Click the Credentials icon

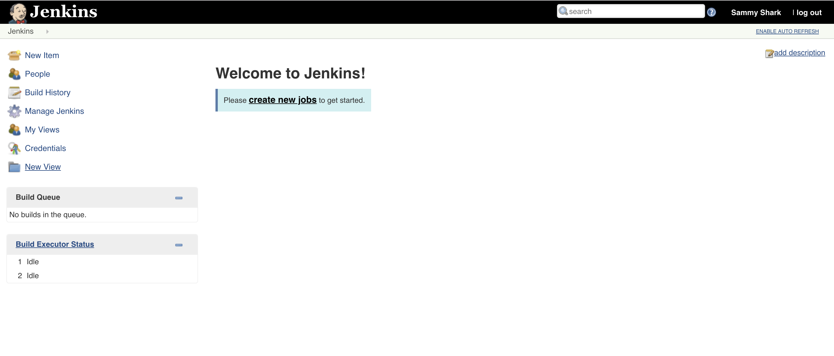14,148
